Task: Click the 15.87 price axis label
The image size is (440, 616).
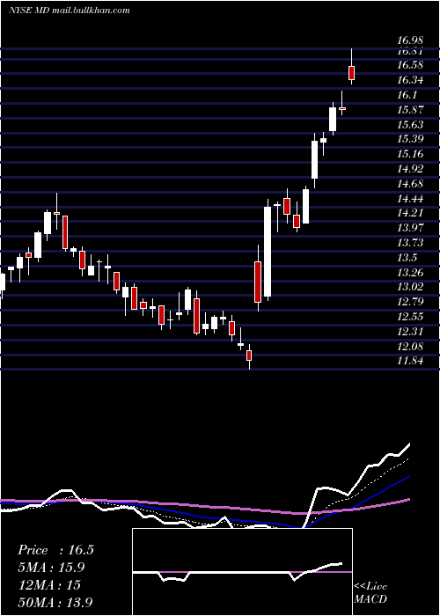Action: [x=410, y=110]
